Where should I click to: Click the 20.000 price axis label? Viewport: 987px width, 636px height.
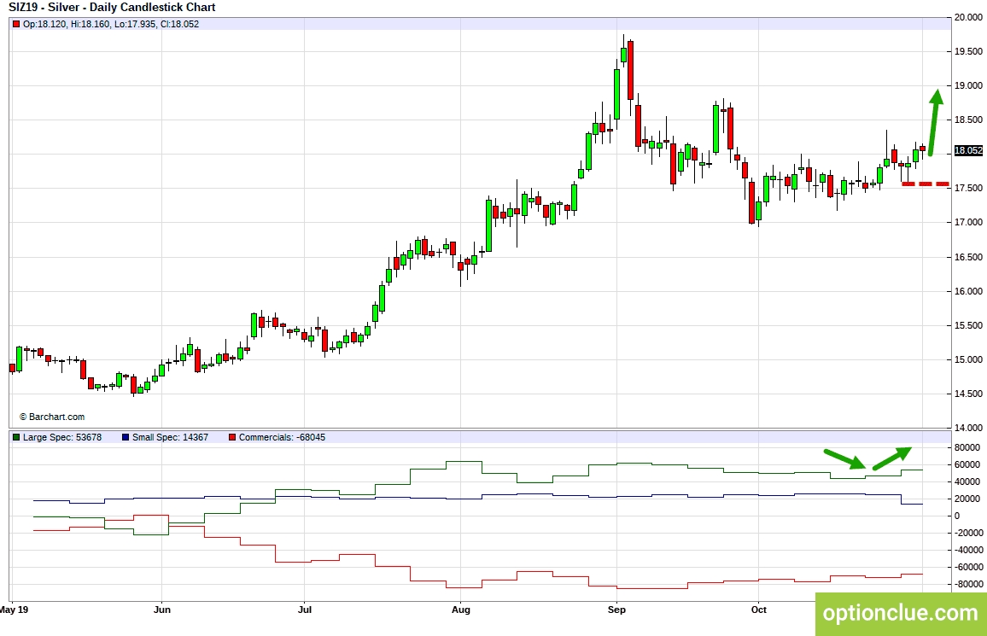(x=968, y=17)
